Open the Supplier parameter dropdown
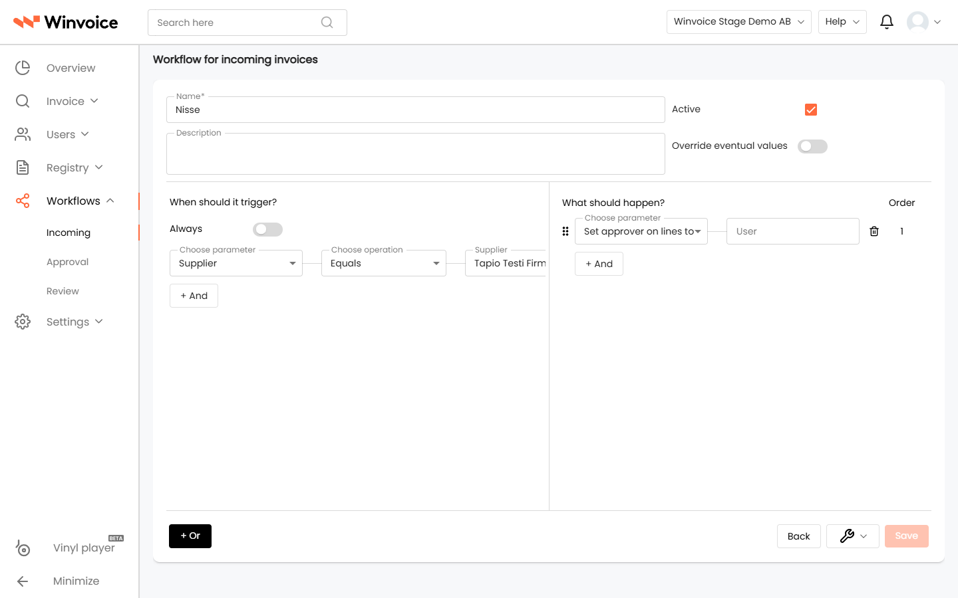 click(236, 263)
